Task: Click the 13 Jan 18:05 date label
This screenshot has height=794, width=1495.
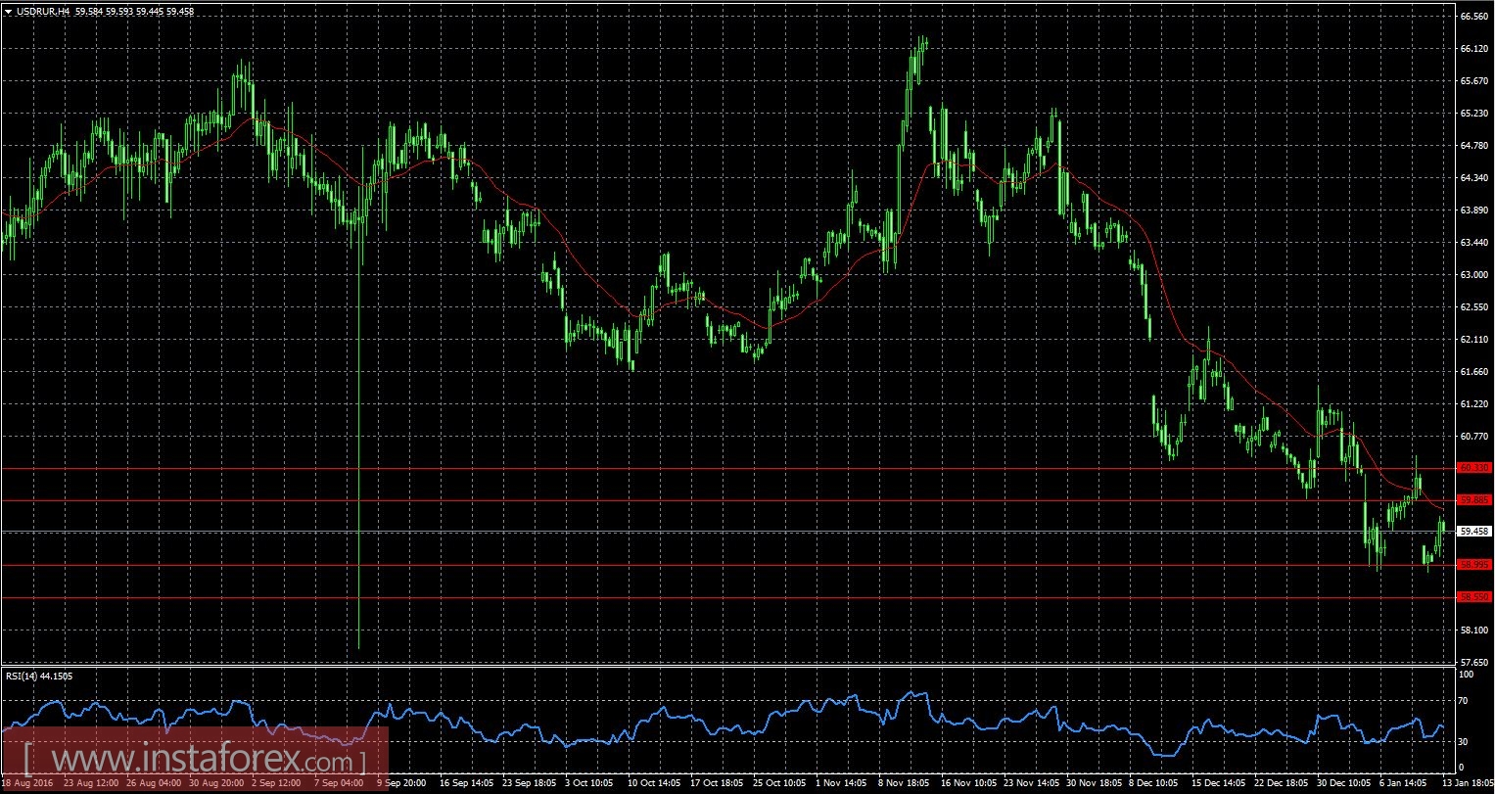Action: click(1468, 784)
